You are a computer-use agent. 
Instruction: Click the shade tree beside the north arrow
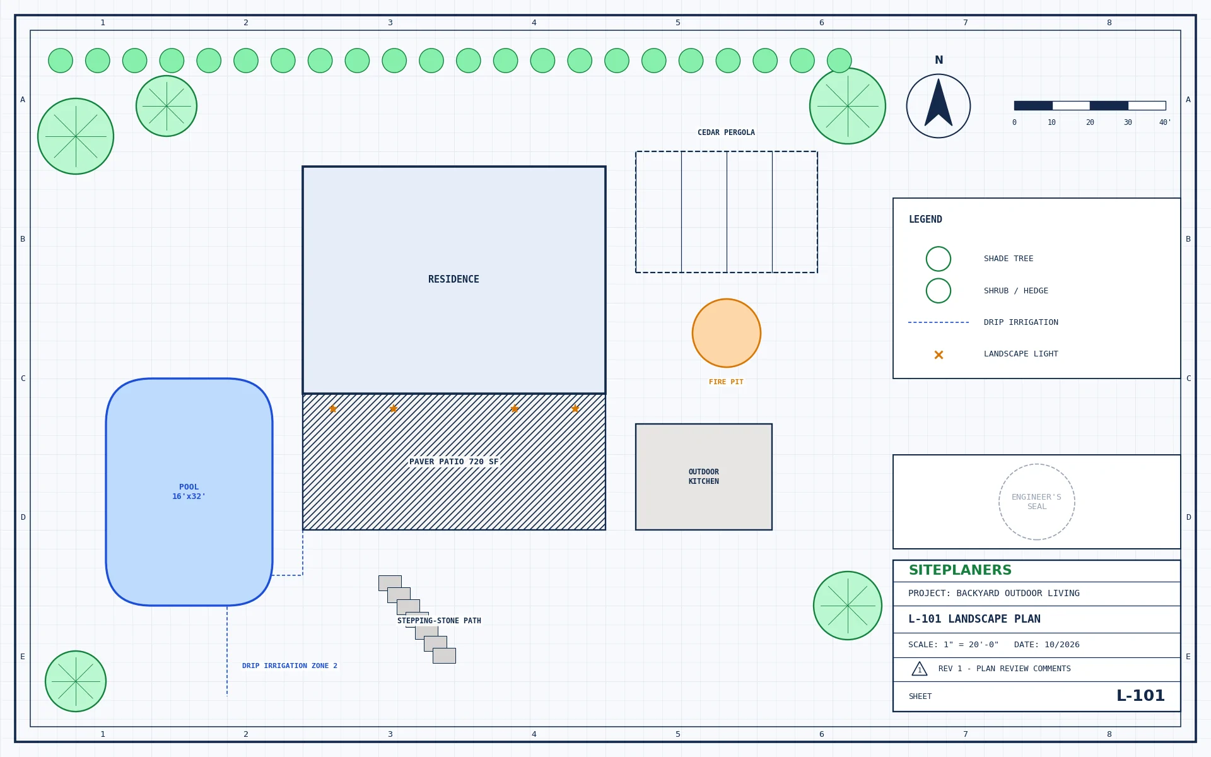[x=848, y=106]
